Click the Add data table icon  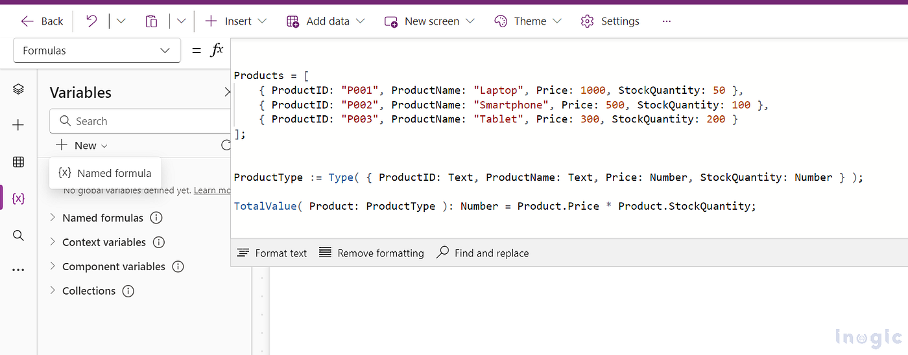[x=293, y=21]
